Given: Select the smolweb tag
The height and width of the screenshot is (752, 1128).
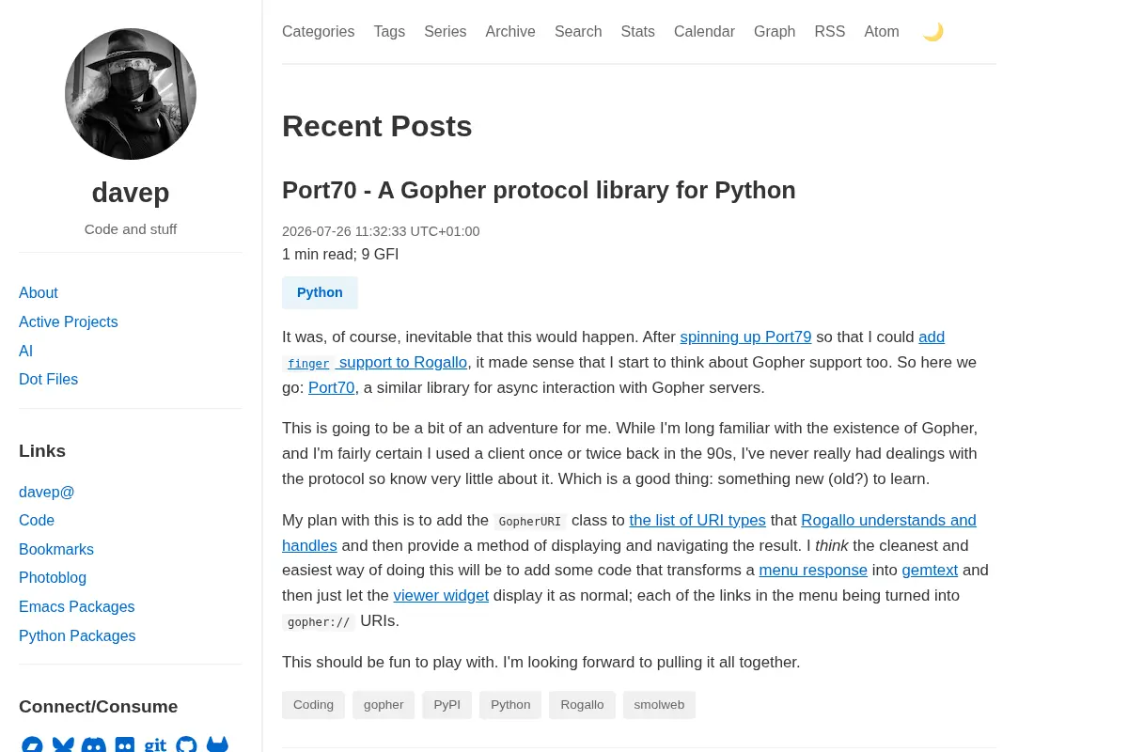Looking at the screenshot, I should (659, 705).
